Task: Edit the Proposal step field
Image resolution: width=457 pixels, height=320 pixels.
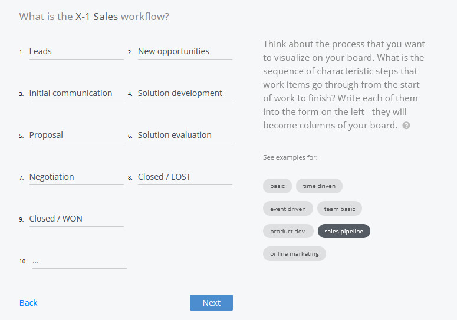Action: (x=76, y=136)
